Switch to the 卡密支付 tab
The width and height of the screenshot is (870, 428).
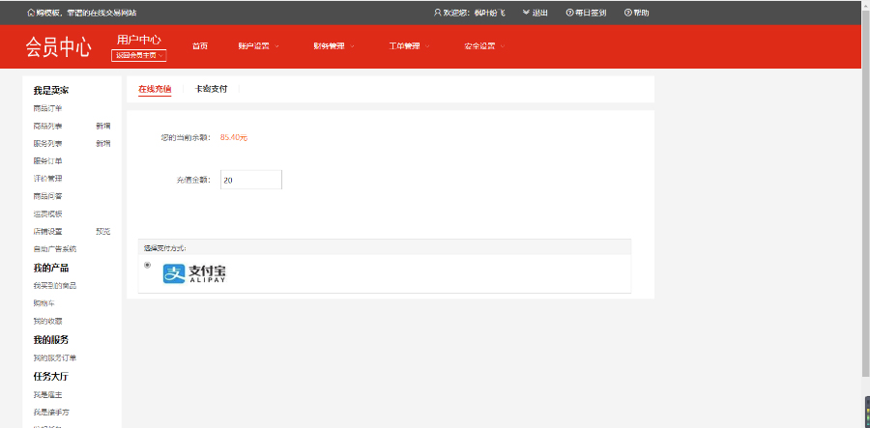[x=211, y=89]
